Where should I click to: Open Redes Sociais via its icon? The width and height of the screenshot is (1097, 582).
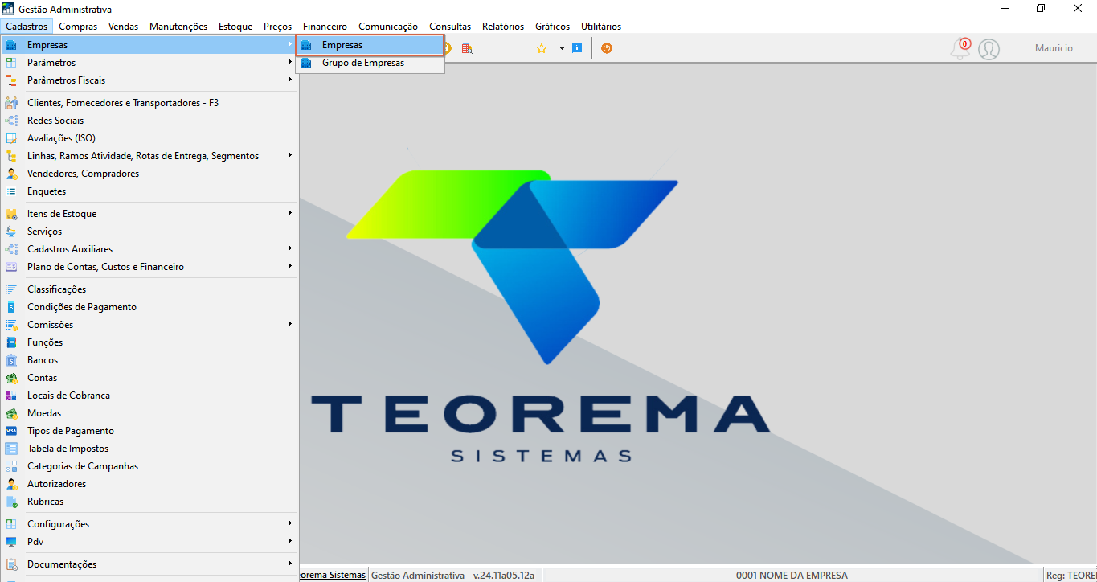click(x=11, y=121)
